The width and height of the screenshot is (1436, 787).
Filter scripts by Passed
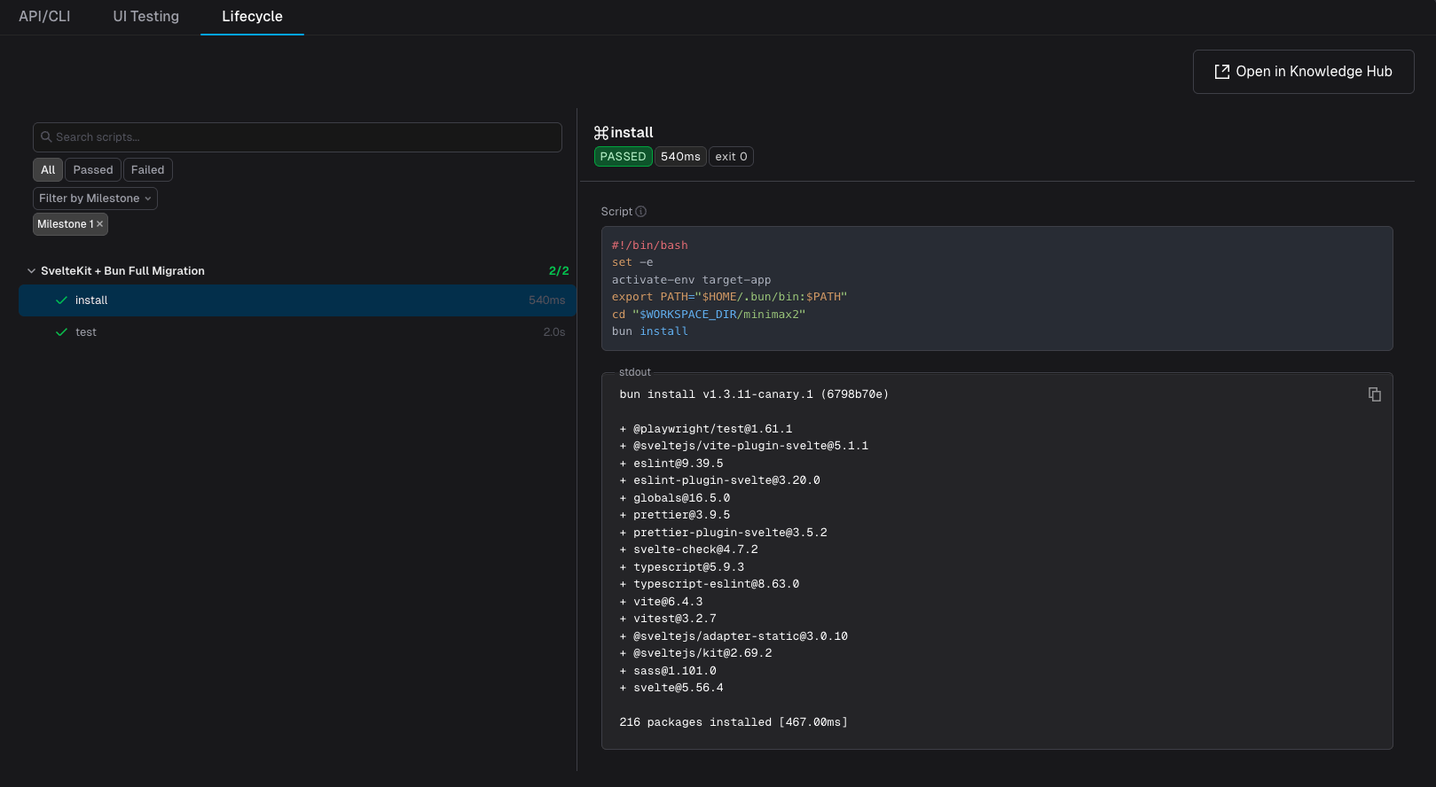(93, 170)
